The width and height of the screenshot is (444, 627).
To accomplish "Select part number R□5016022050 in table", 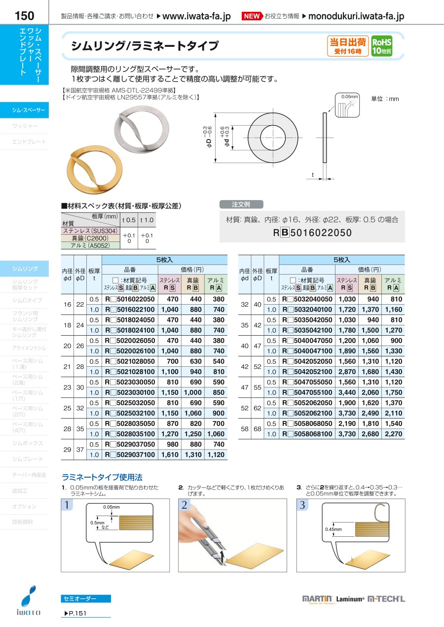I will pos(131,299).
